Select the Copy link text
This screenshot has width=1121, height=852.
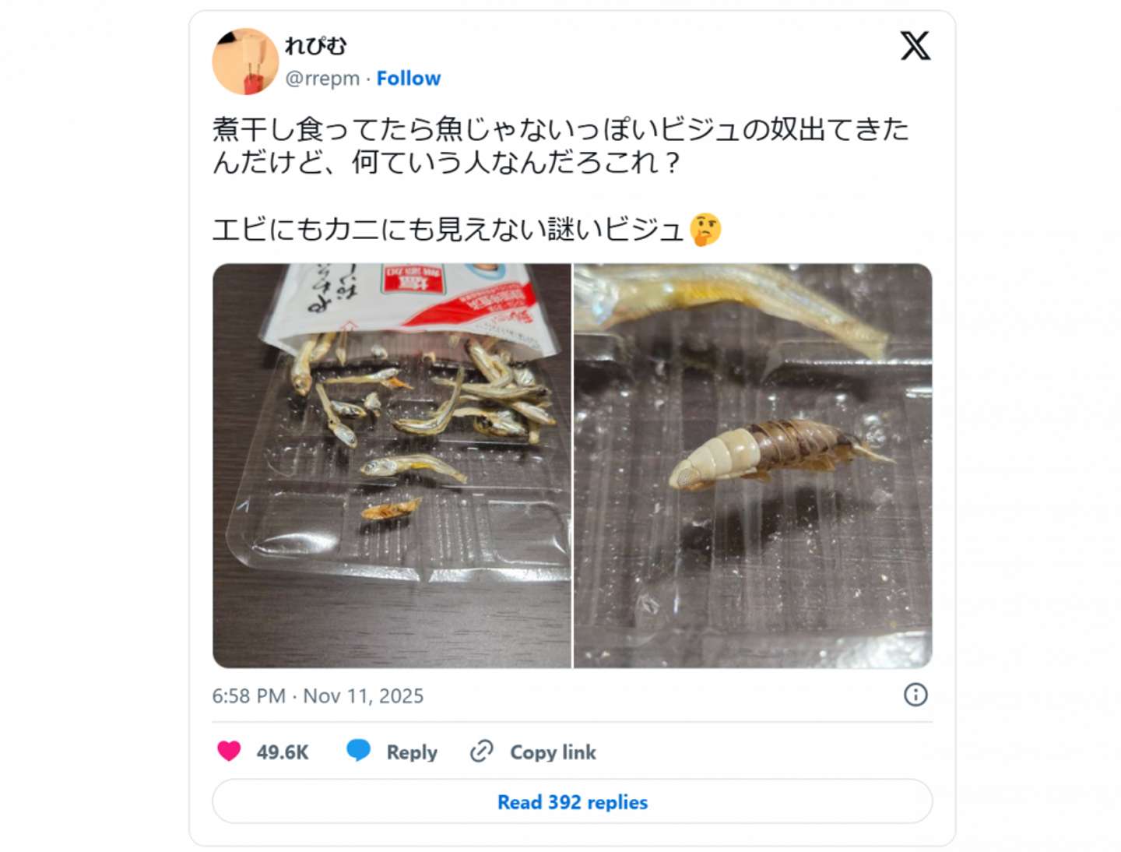click(x=553, y=752)
